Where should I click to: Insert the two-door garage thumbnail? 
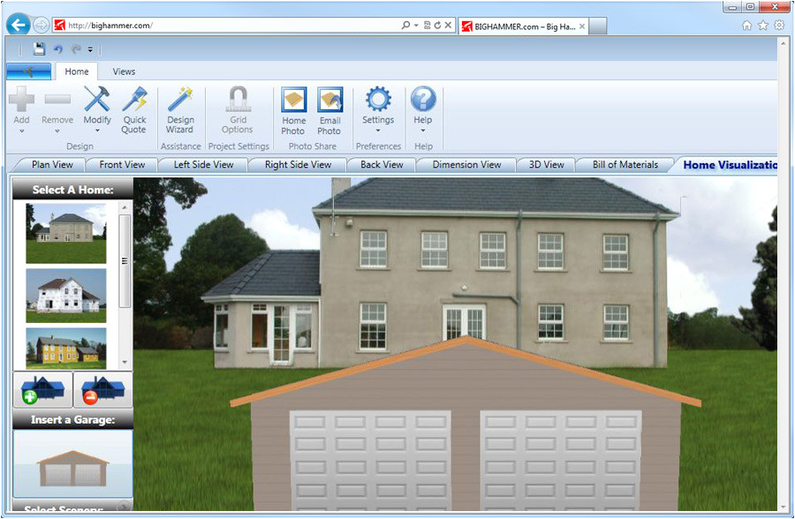pyautogui.click(x=72, y=463)
